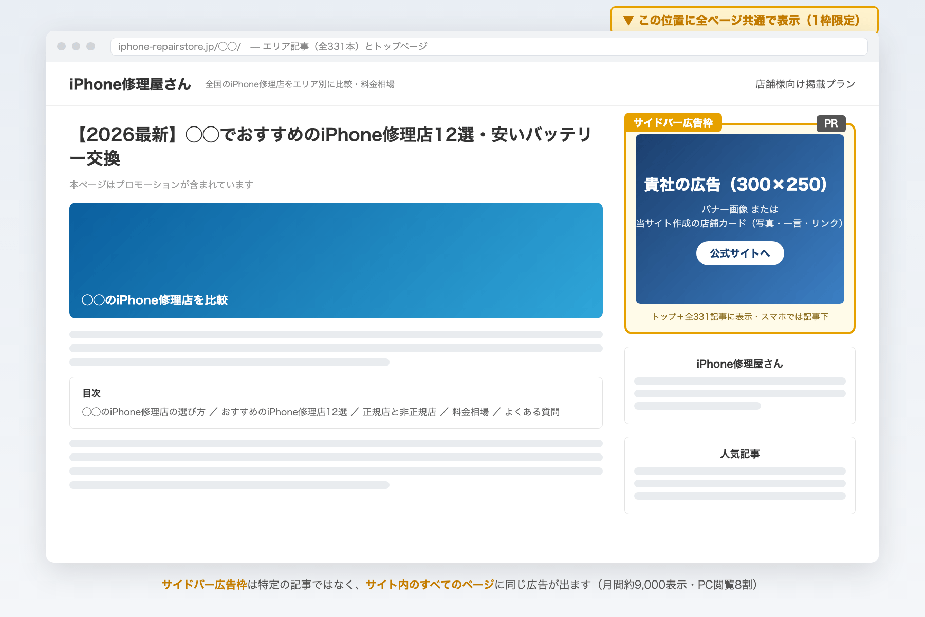Click the 公式サイトへ button in the ad
Viewport: 925px width, 617px height.
coord(740,253)
